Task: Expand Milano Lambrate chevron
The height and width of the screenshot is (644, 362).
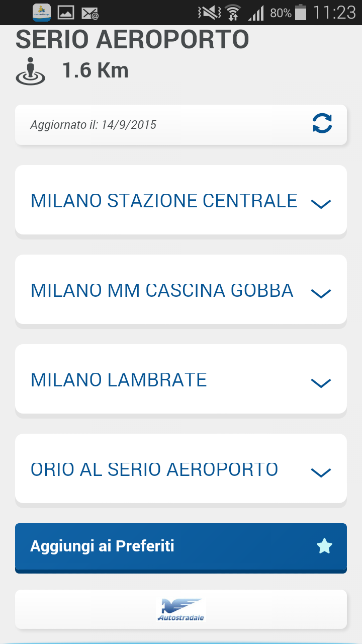Action: (321, 382)
